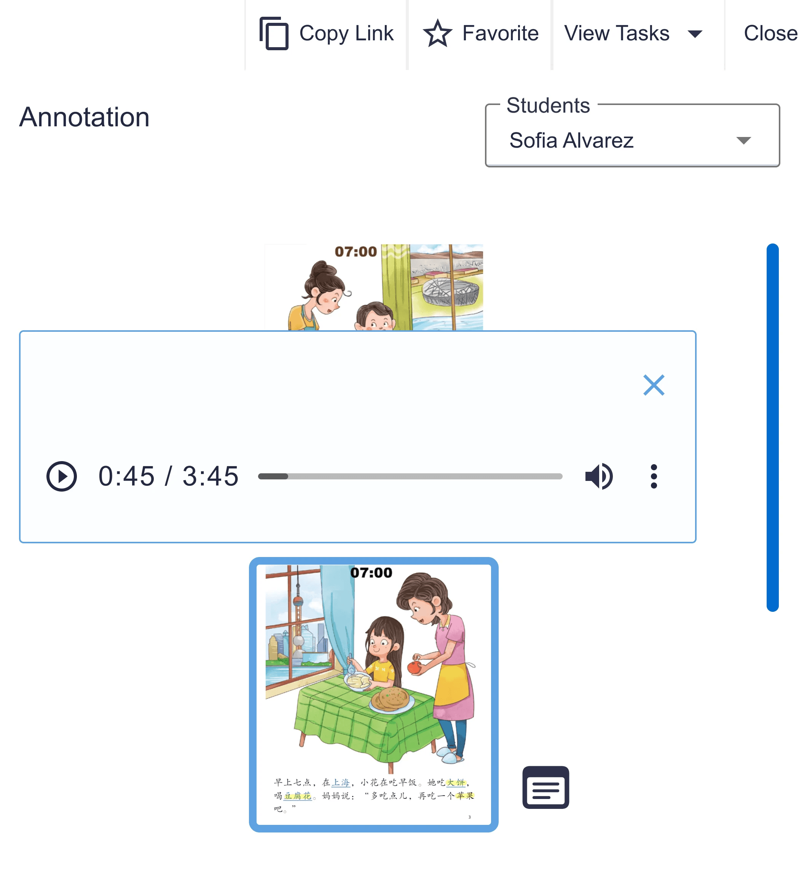Click the Favorite label
The height and width of the screenshot is (869, 799).
pos(500,33)
